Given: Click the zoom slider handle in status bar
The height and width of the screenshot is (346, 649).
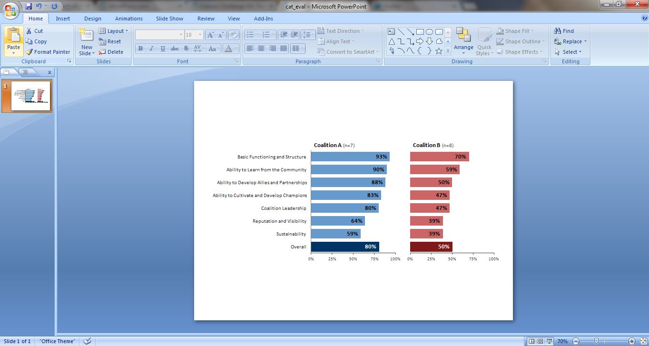Looking at the screenshot, I should tap(596, 341).
